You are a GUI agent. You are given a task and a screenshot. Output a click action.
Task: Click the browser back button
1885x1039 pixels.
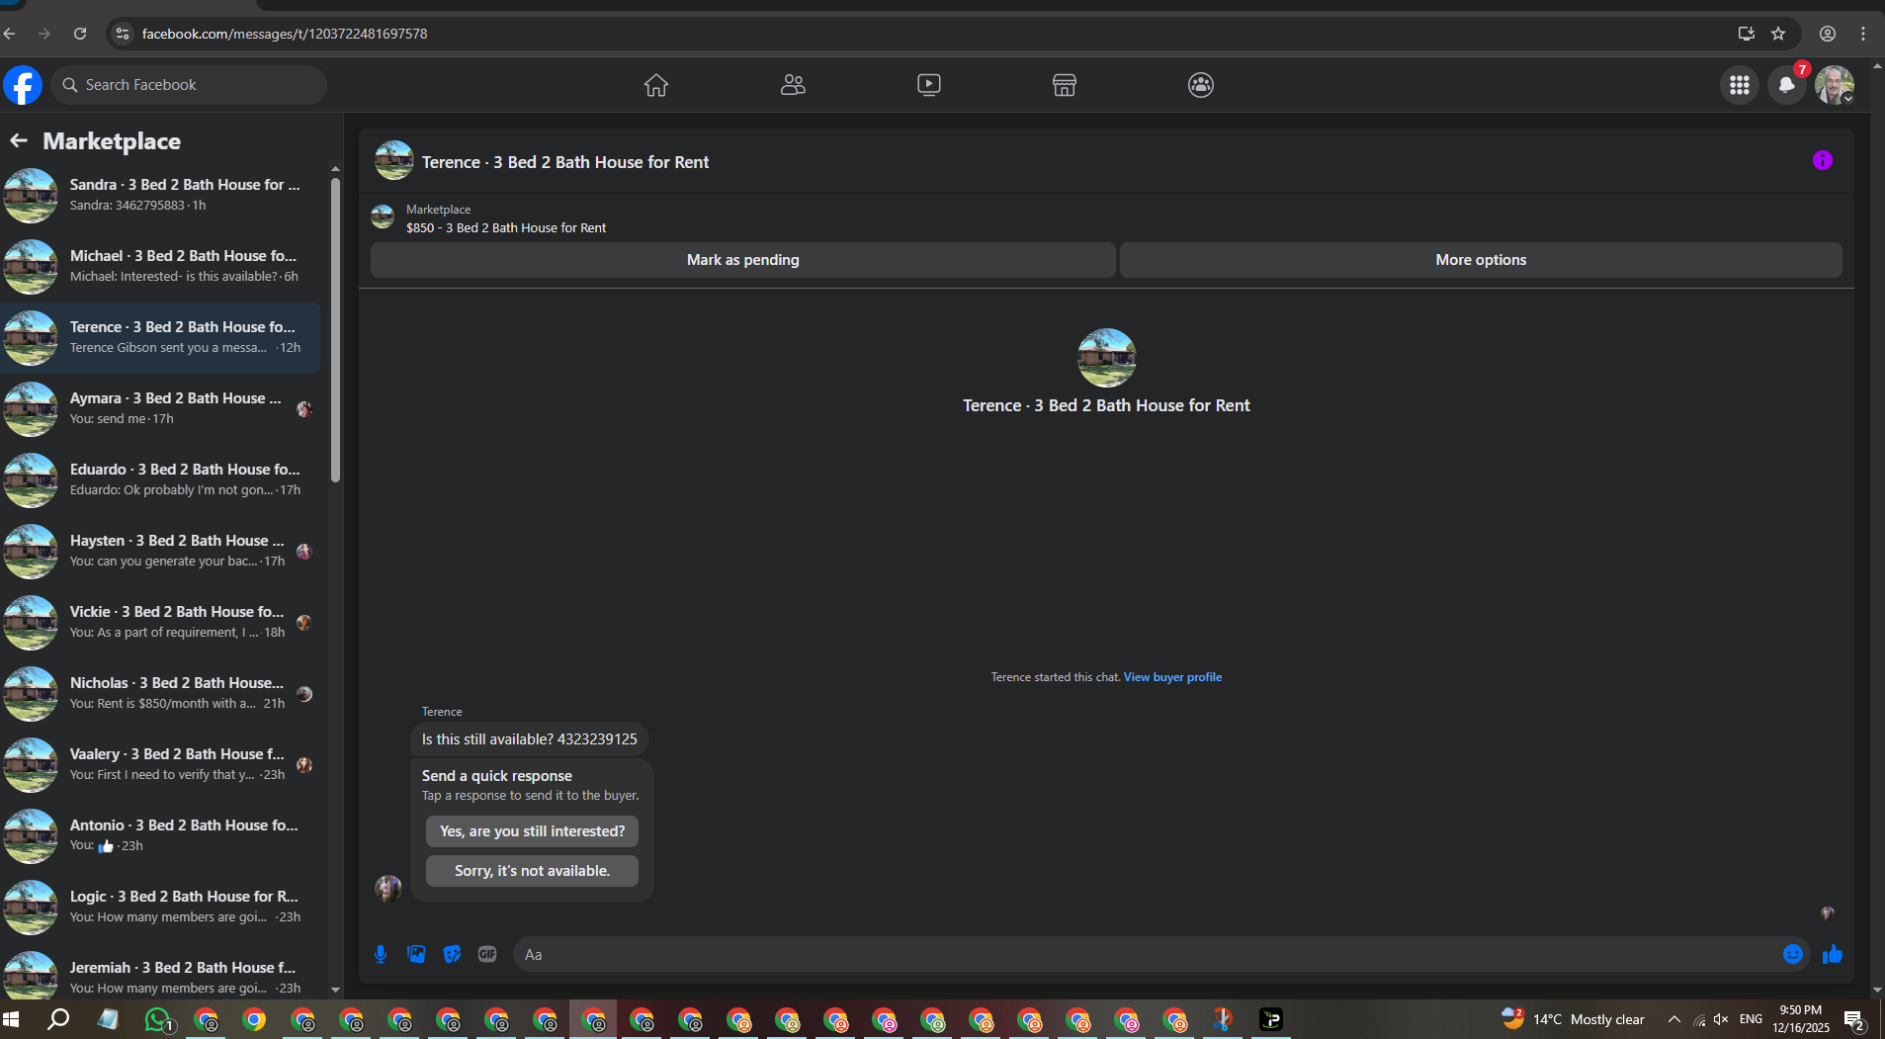click(x=10, y=34)
